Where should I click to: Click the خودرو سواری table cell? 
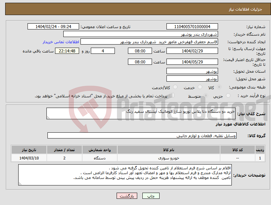169,158
